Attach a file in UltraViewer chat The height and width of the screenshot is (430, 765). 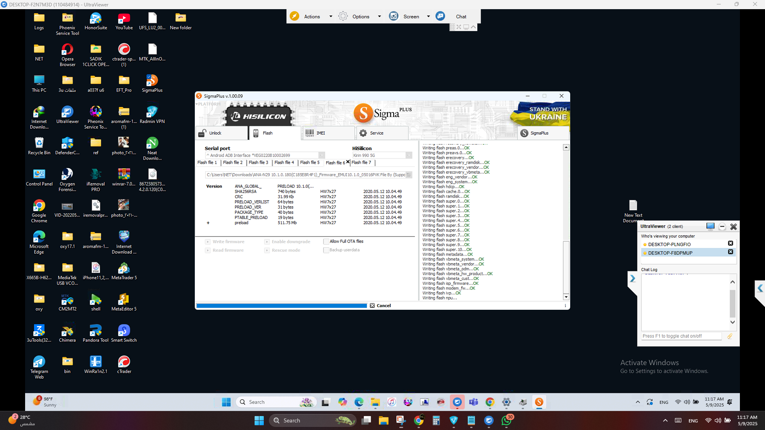[x=730, y=336]
